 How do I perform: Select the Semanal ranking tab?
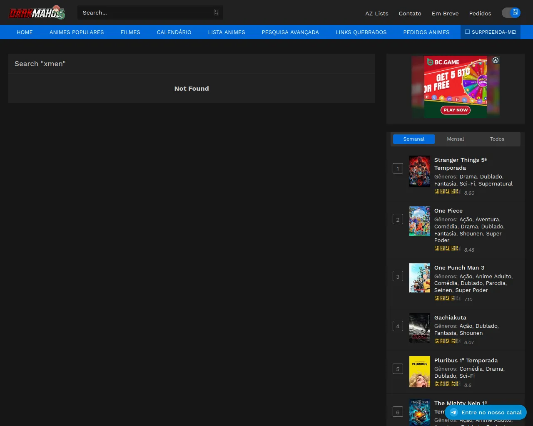[x=413, y=139]
